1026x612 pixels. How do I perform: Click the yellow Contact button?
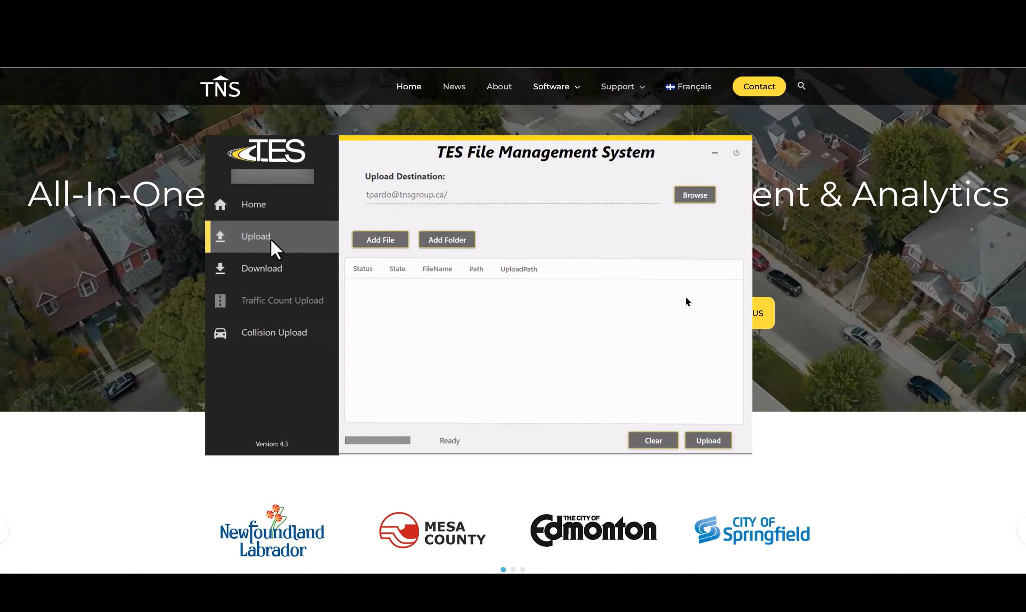click(x=759, y=87)
